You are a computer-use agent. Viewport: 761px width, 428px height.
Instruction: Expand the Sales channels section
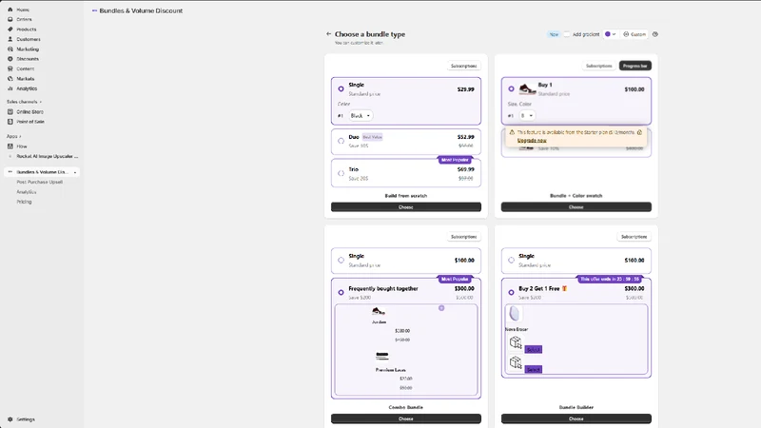click(24, 102)
